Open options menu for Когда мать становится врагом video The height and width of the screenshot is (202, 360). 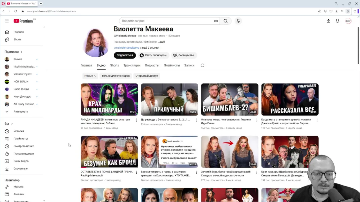[317, 120]
